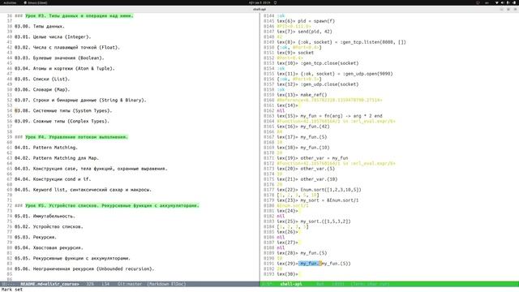This screenshot has height=292, width=519.
Task: Click the volume speaker icon in tray
Action: (503, 2)
